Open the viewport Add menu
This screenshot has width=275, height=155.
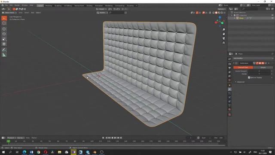(33, 12)
